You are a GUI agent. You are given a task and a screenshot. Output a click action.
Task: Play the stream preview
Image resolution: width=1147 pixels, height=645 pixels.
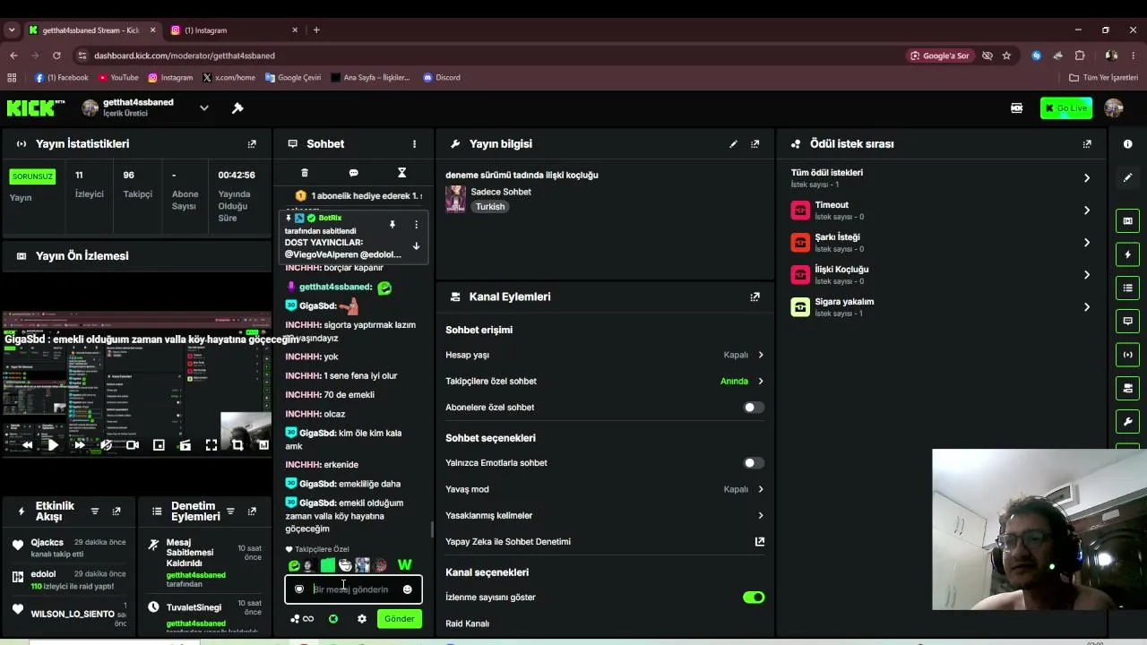(53, 445)
